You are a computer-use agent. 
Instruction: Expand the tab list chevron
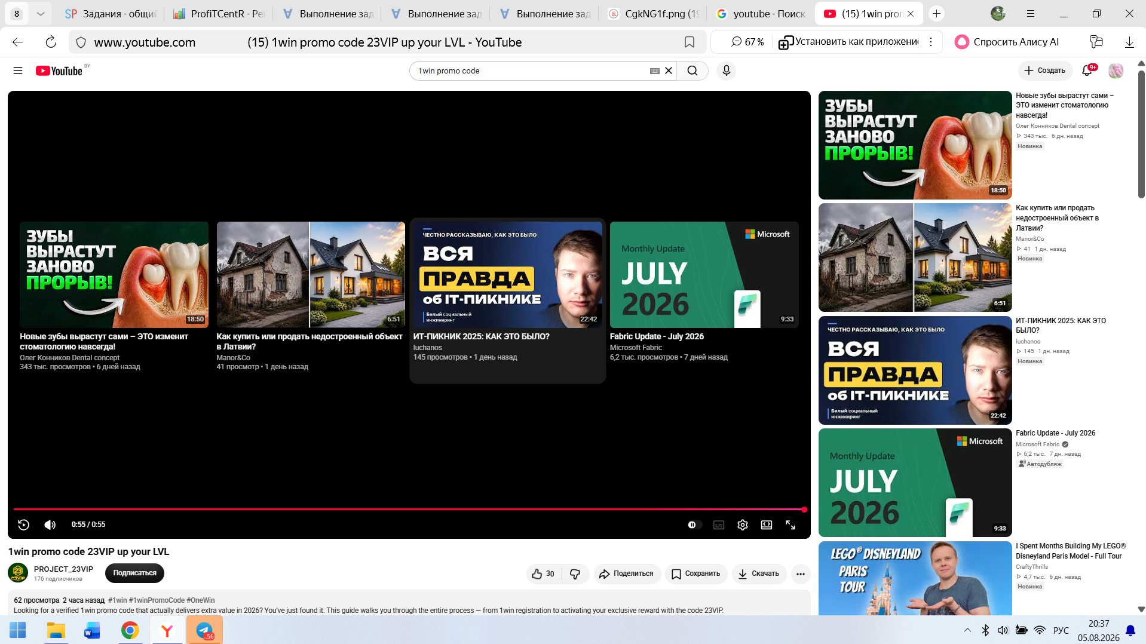point(40,13)
